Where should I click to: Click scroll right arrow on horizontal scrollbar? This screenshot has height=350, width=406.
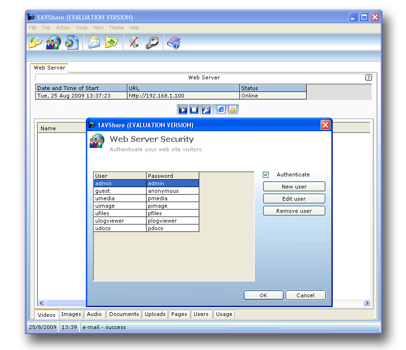point(367,303)
